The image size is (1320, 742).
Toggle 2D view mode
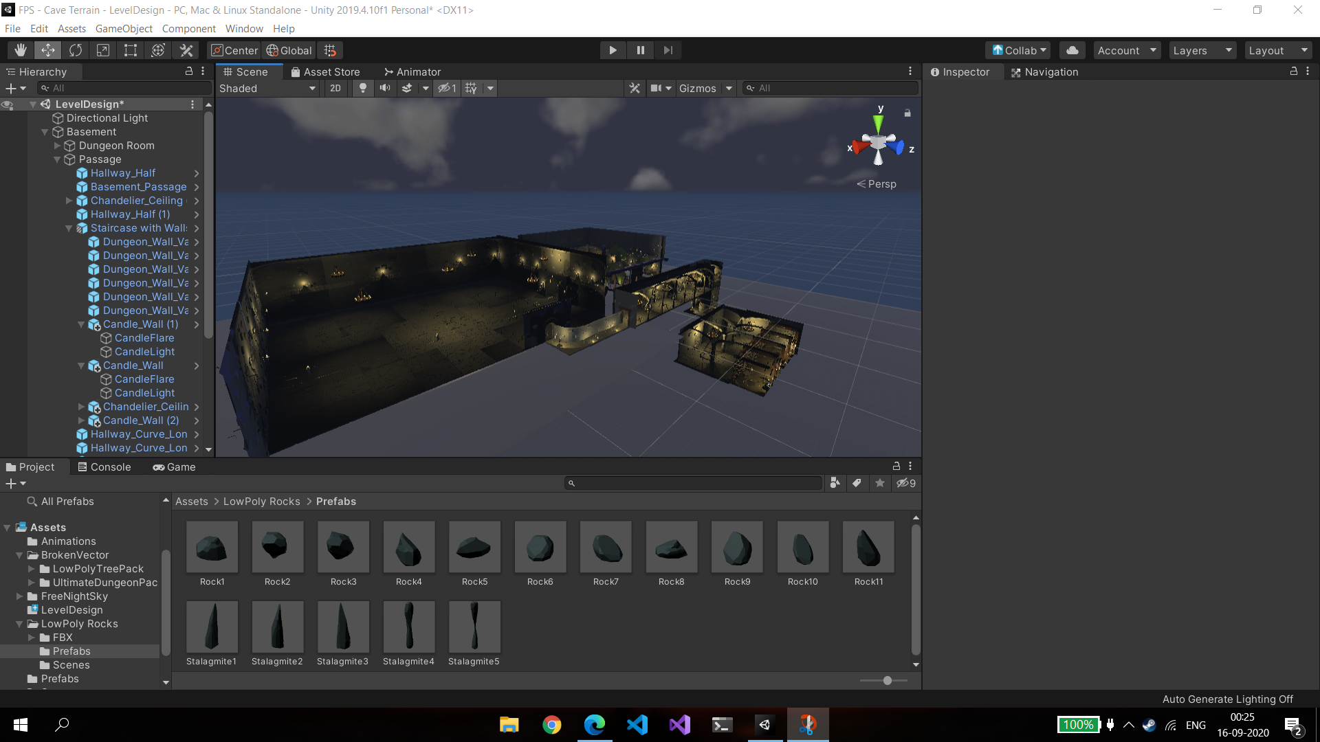pos(335,88)
